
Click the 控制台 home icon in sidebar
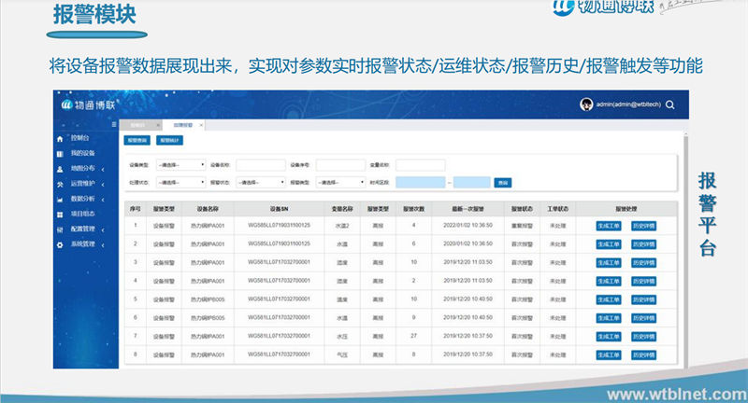click(60, 138)
